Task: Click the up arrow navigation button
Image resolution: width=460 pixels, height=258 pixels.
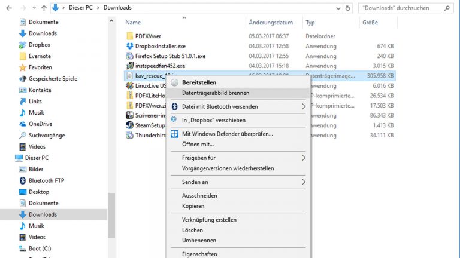Action: click(x=44, y=8)
